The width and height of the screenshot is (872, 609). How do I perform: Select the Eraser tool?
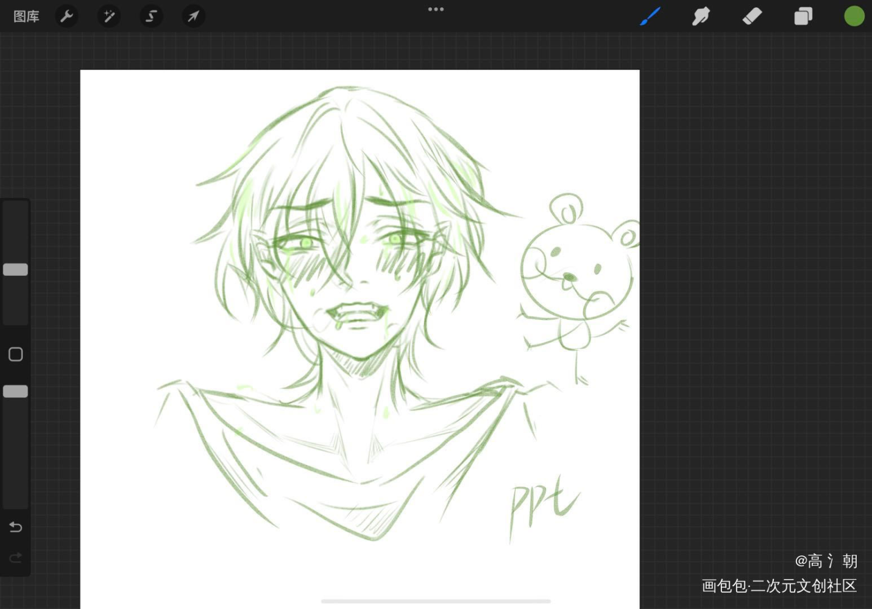click(x=753, y=16)
